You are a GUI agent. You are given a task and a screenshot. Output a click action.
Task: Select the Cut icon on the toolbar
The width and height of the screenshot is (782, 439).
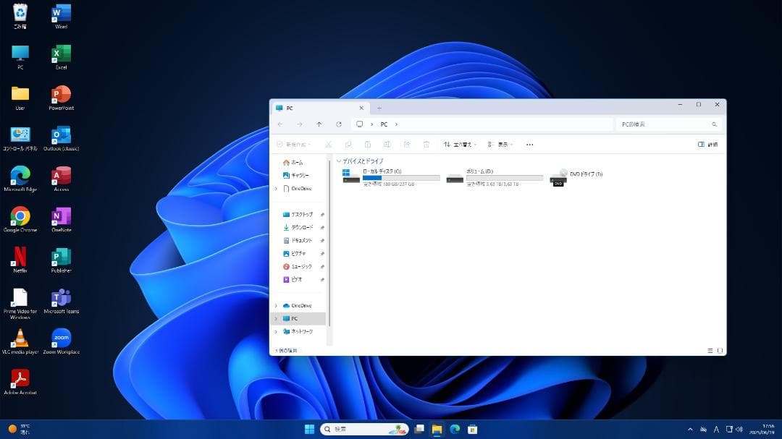click(x=328, y=144)
